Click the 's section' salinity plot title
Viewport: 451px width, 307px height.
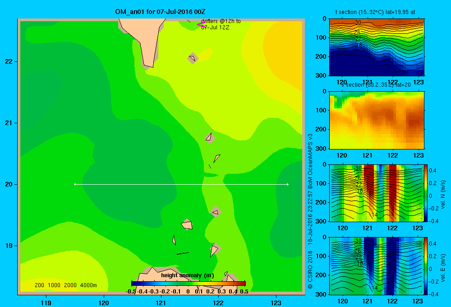point(376,85)
